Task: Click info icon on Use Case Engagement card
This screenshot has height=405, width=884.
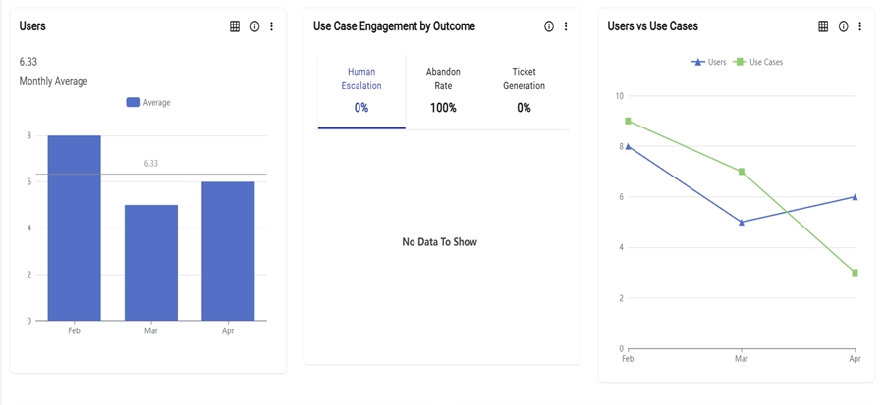Action: [549, 26]
